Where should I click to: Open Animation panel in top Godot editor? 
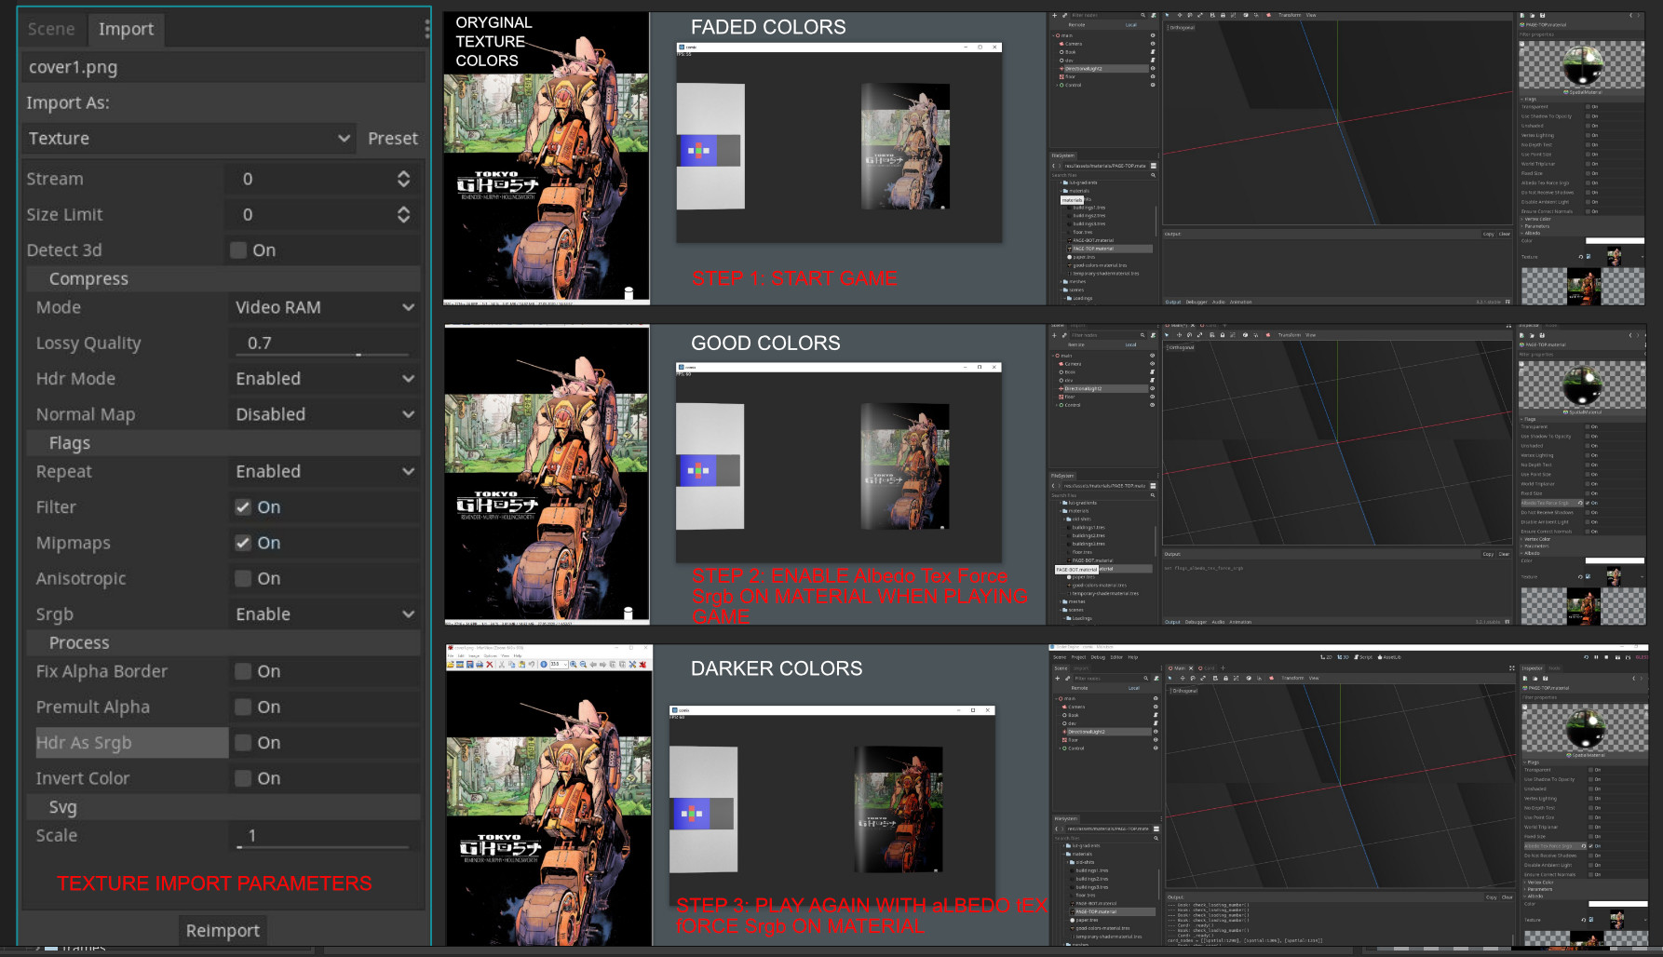pyautogui.click(x=1241, y=302)
